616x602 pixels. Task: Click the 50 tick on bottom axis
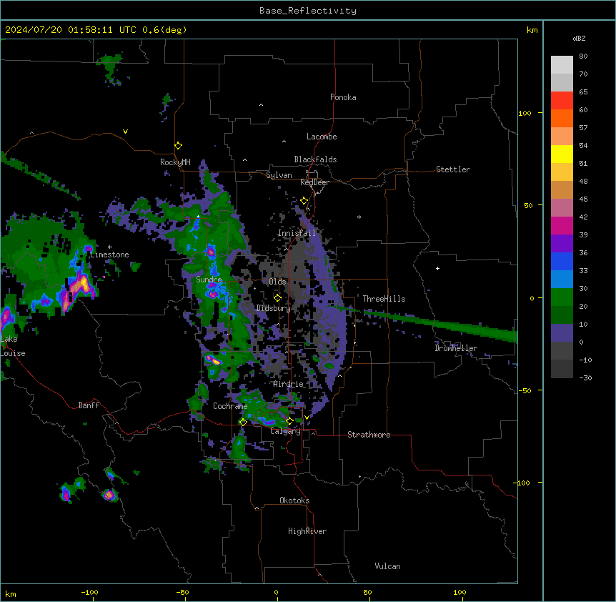367,592
